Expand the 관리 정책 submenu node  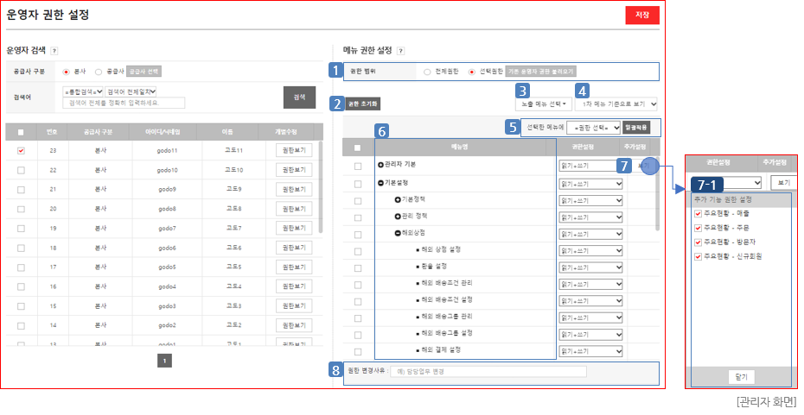tap(398, 216)
